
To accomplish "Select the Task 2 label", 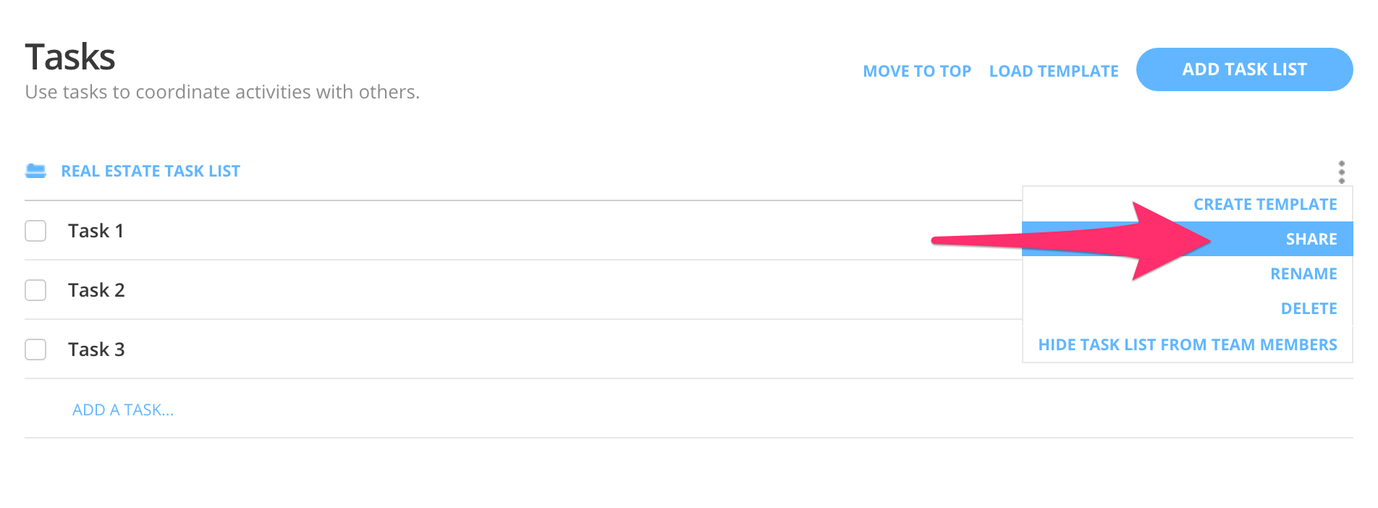I will (x=96, y=290).
